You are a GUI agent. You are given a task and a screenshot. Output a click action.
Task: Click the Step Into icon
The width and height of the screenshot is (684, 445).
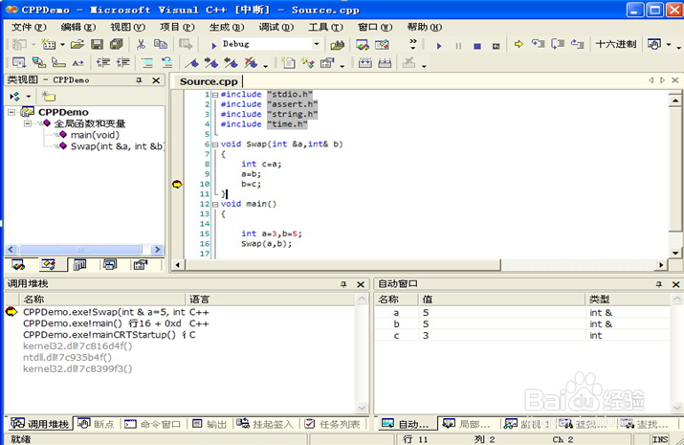[538, 44]
